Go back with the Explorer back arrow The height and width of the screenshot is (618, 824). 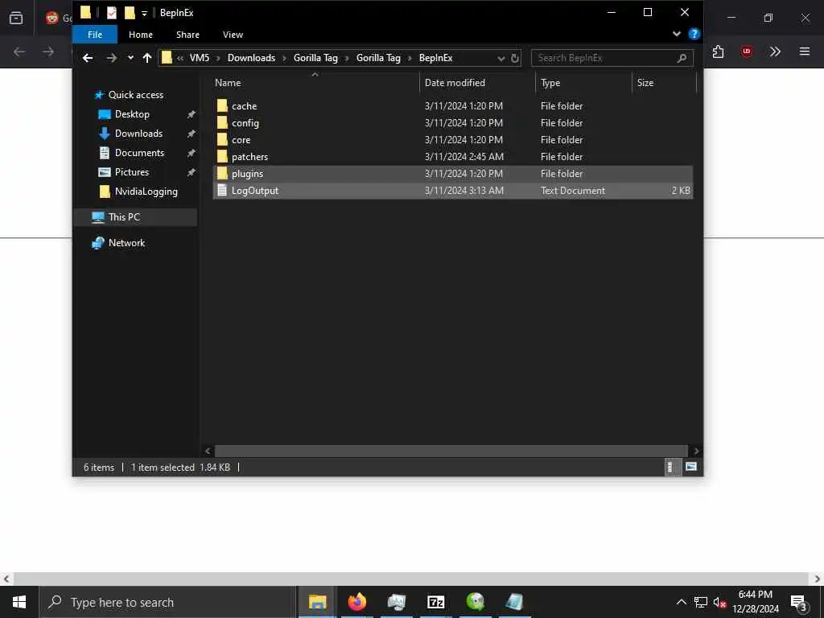click(88, 58)
